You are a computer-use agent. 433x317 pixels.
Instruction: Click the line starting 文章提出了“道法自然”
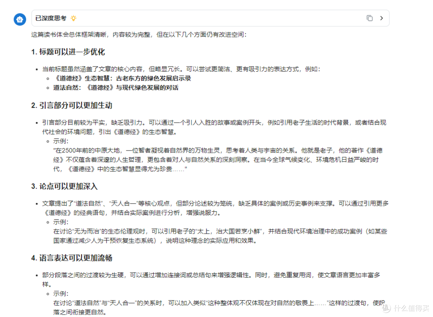(215, 208)
